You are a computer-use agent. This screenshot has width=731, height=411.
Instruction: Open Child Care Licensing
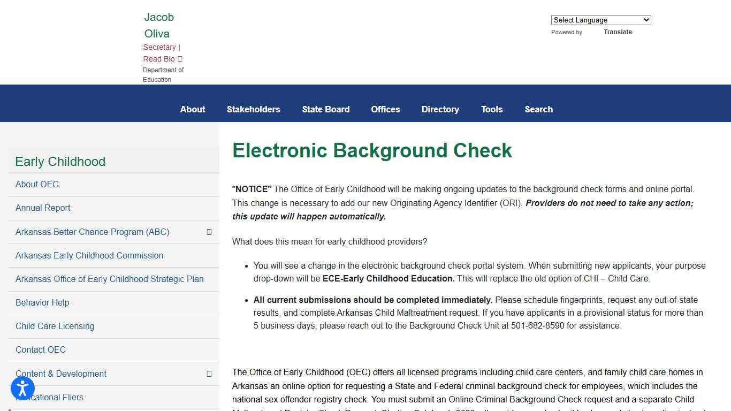tap(55, 326)
